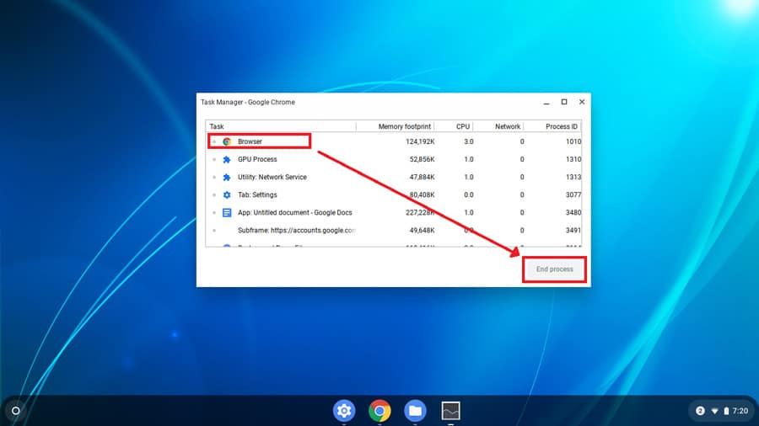This screenshot has width=759, height=426.
Task: Click process ID 1313
Action: pyautogui.click(x=573, y=178)
